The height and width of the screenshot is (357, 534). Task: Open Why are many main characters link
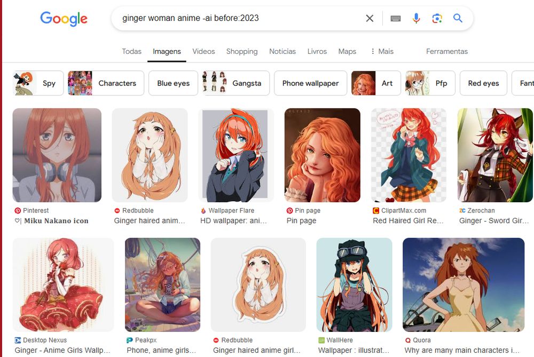(x=462, y=350)
